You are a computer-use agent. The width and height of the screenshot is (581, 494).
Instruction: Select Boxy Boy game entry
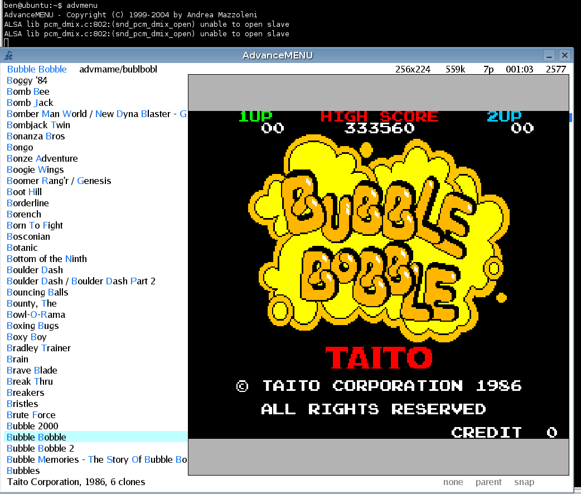coord(27,337)
